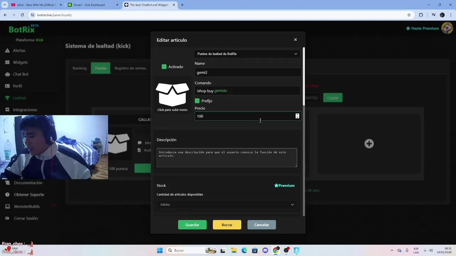456x256 pixels.
Task: Show hidden system tray icons
Action: (392, 250)
